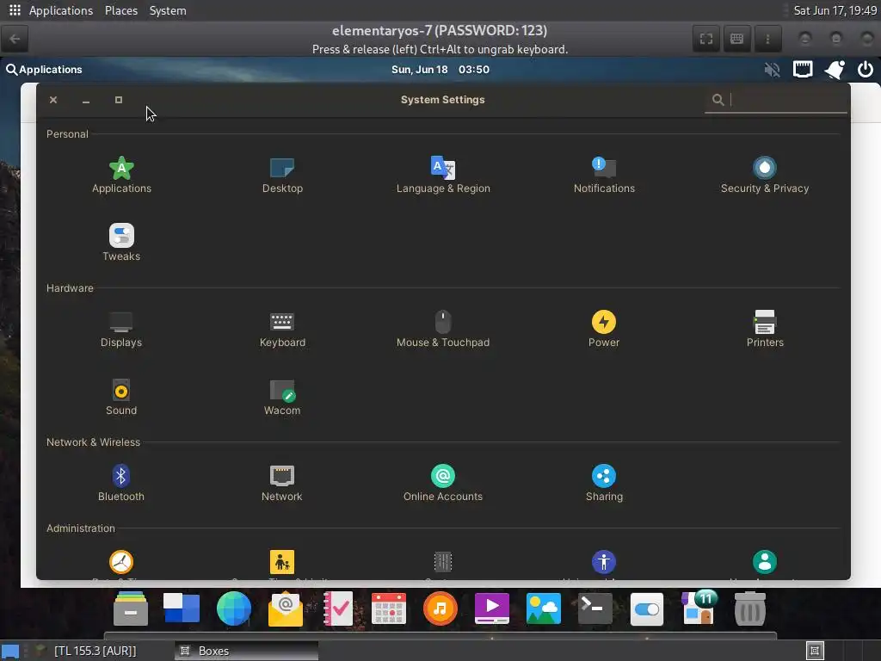881x661 pixels.
Task: Open the parental controls icon
Action: [x=282, y=561]
